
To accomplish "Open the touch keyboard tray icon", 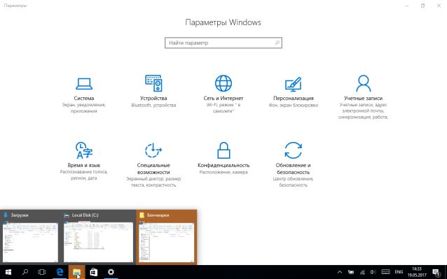I will point(386,272).
